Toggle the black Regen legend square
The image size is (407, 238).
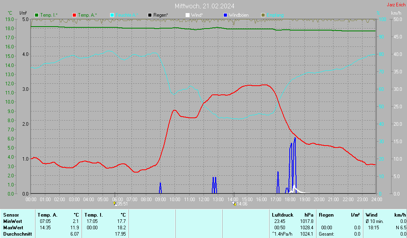(150, 15)
